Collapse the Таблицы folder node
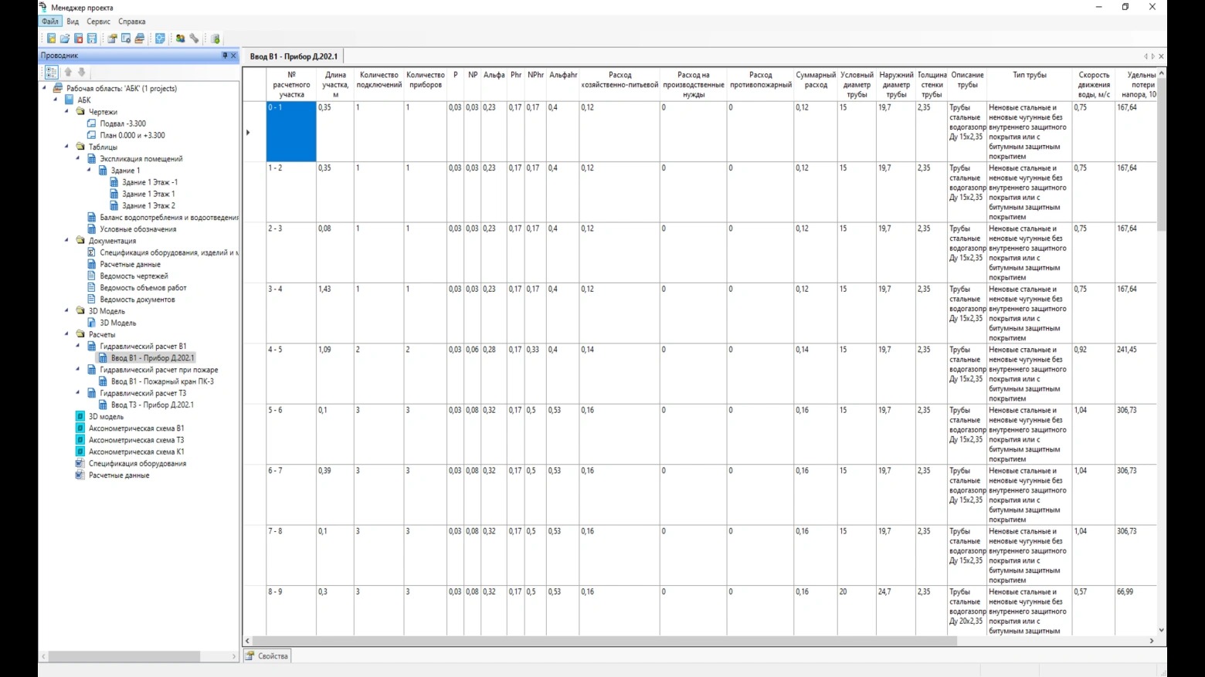 (66, 147)
